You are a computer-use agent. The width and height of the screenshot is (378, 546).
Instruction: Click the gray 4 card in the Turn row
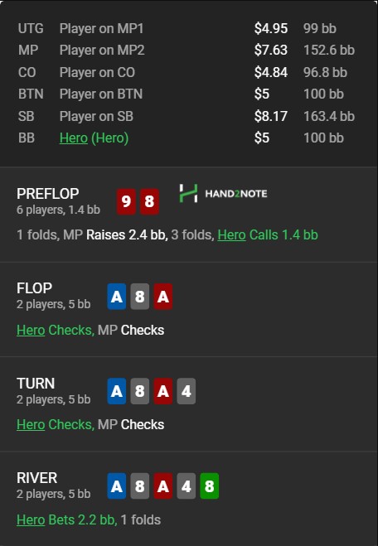186,391
